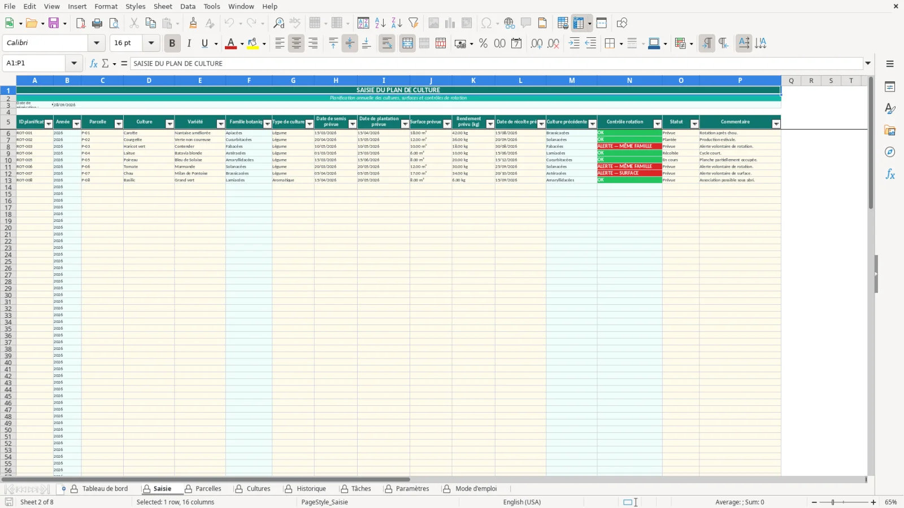The height and width of the screenshot is (508, 904).
Task: Open the sidebar Properties icon
Action: (x=890, y=86)
